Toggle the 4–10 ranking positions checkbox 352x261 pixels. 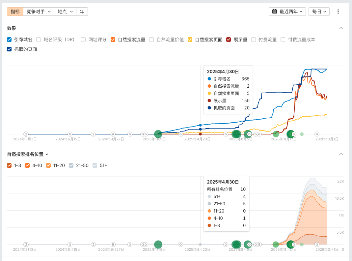(27, 165)
